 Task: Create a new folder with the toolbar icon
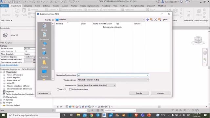point(159,20)
